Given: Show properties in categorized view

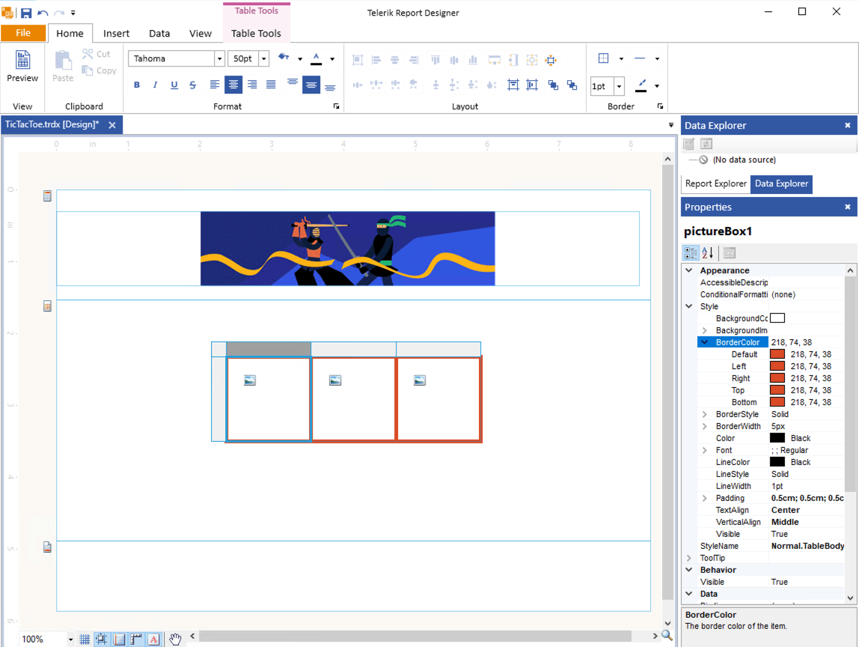Looking at the screenshot, I should pos(691,253).
